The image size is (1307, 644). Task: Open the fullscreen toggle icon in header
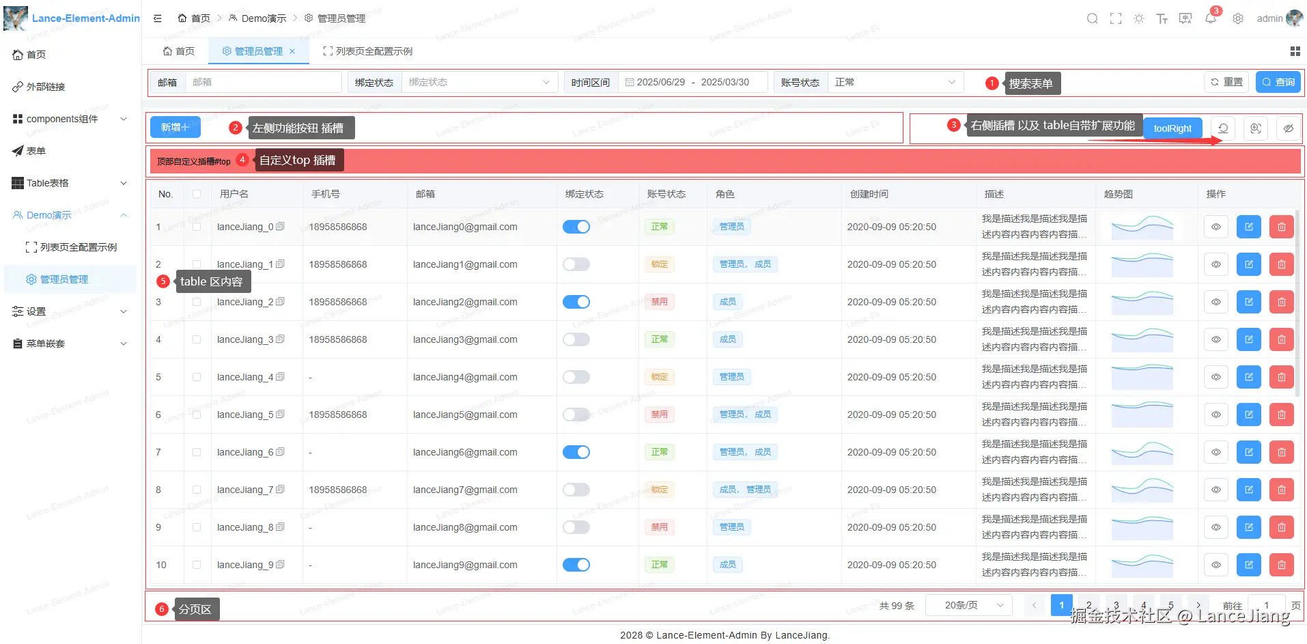pyautogui.click(x=1116, y=18)
